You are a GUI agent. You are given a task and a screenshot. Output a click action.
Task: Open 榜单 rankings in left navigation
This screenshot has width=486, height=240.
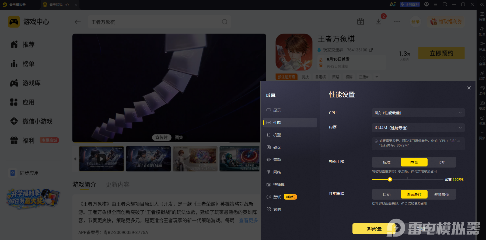coord(22,64)
